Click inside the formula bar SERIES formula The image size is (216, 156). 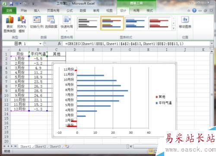[x=124, y=44]
